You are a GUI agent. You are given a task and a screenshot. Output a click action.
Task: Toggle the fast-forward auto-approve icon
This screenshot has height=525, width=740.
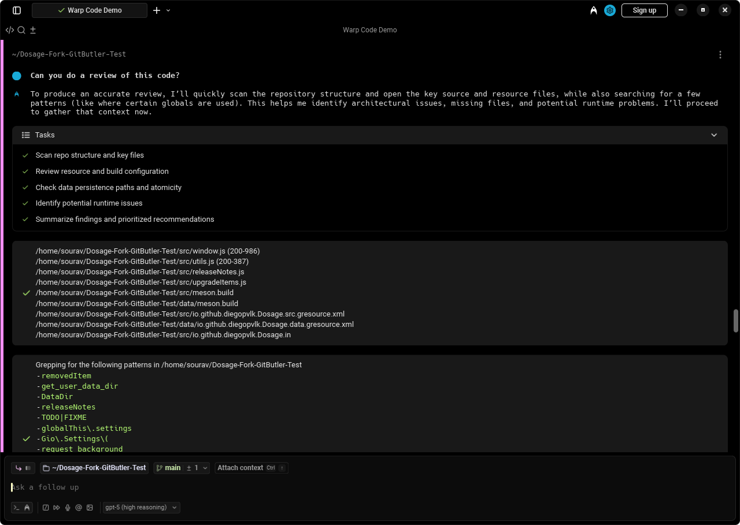(57, 508)
